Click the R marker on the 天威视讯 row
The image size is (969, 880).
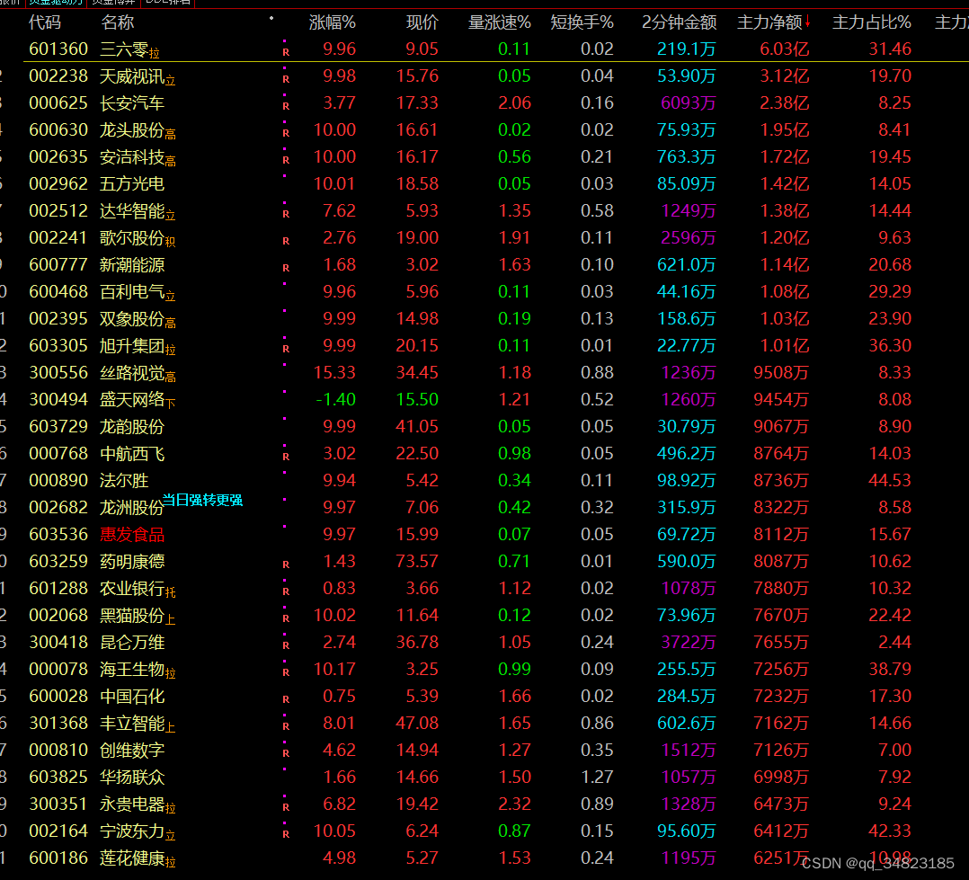(x=286, y=79)
